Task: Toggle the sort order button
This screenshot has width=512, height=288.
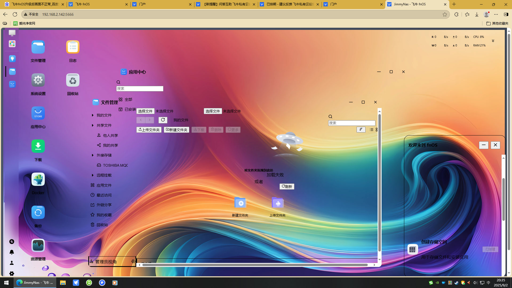Action: tap(361, 130)
